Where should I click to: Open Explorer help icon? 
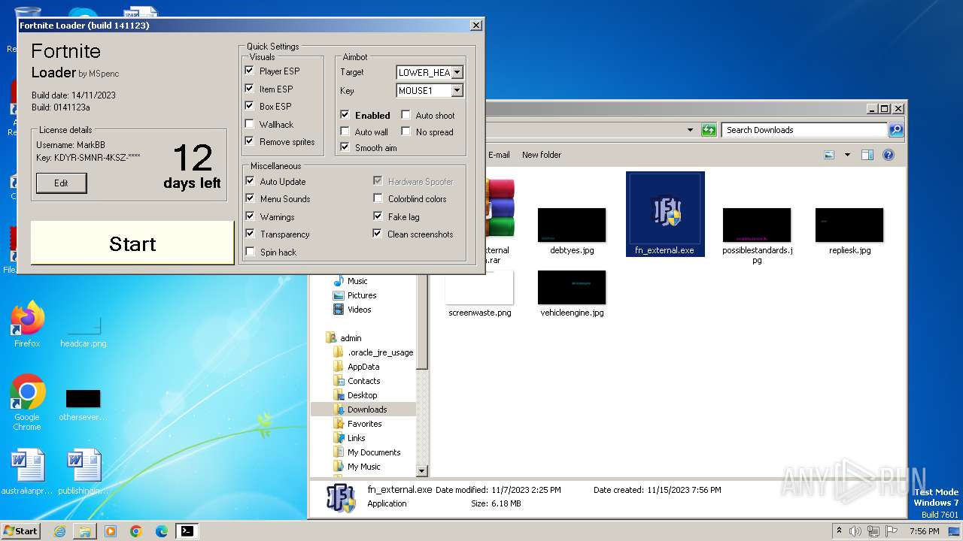[x=888, y=155]
